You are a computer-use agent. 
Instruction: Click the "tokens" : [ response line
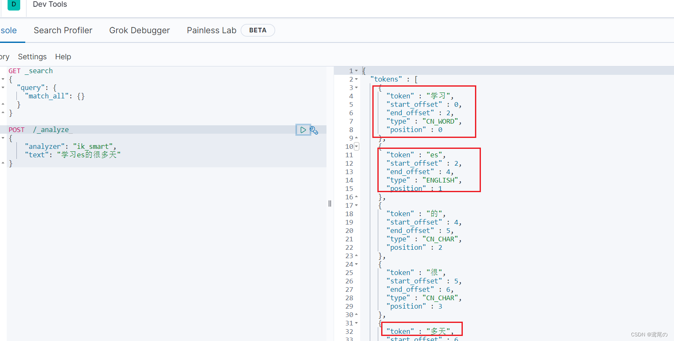point(394,79)
